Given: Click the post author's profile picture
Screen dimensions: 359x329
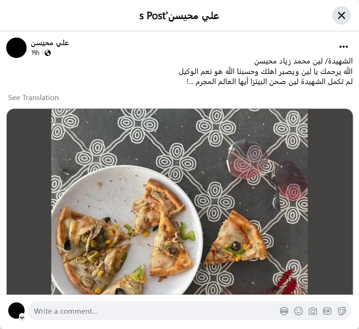Looking at the screenshot, I should pyautogui.click(x=16, y=48).
